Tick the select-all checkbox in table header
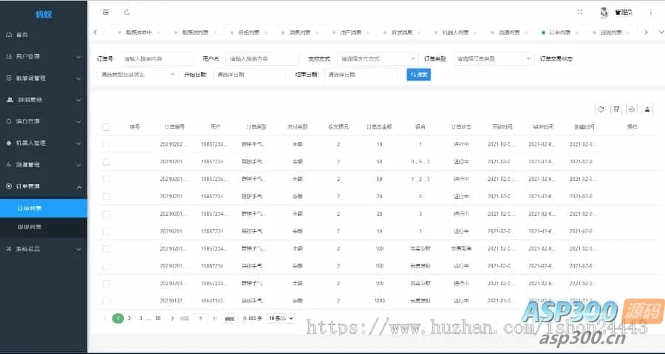This screenshot has width=665, height=354. pyautogui.click(x=106, y=127)
